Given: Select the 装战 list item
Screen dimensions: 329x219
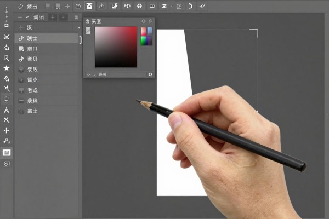Looking at the screenshot, I should click(x=46, y=70).
